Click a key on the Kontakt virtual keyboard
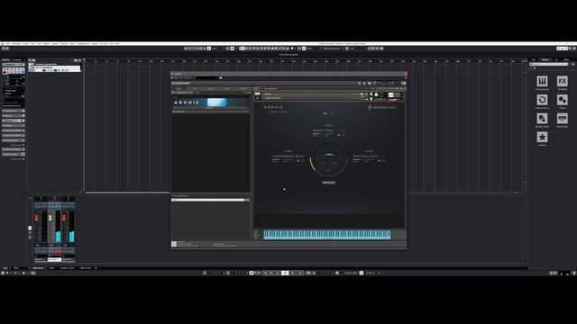577x324 pixels. click(327, 234)
